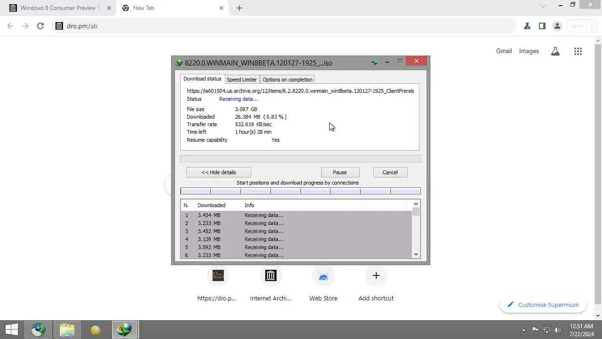Switch to Download status tab
This screenshot has height=339, width=602.
pyautogui.click(x=202, y=79)
